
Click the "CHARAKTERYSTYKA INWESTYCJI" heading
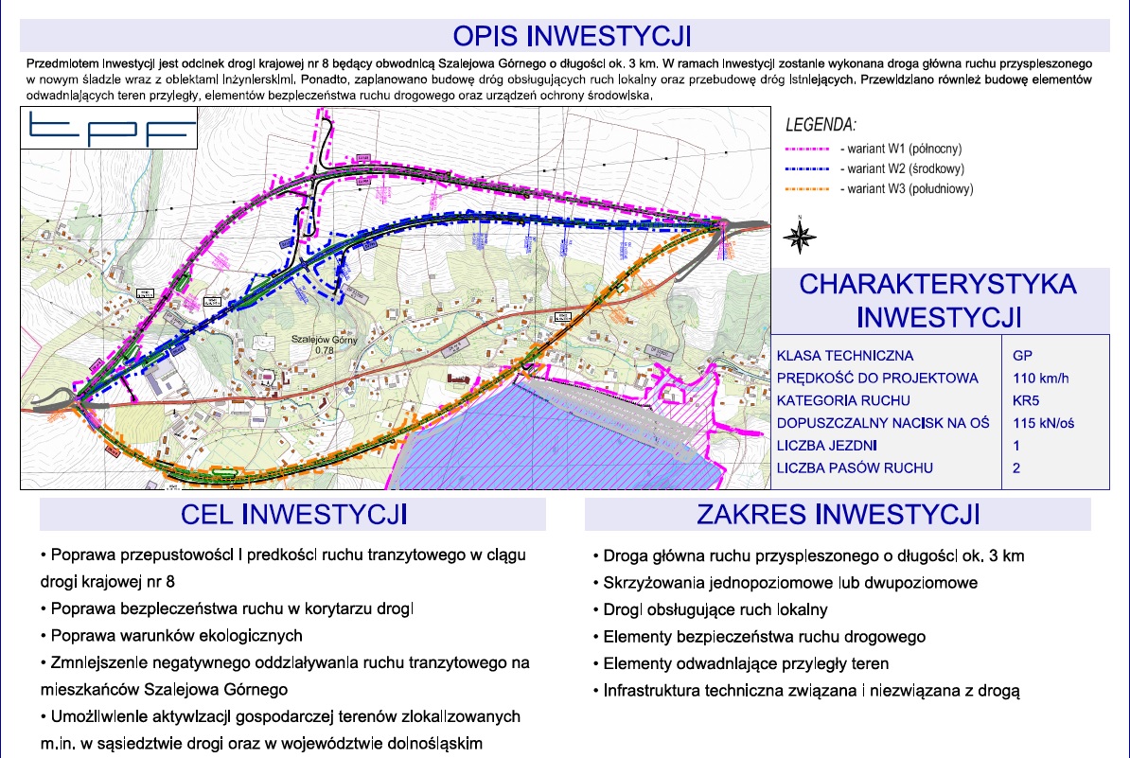point(940,299)
